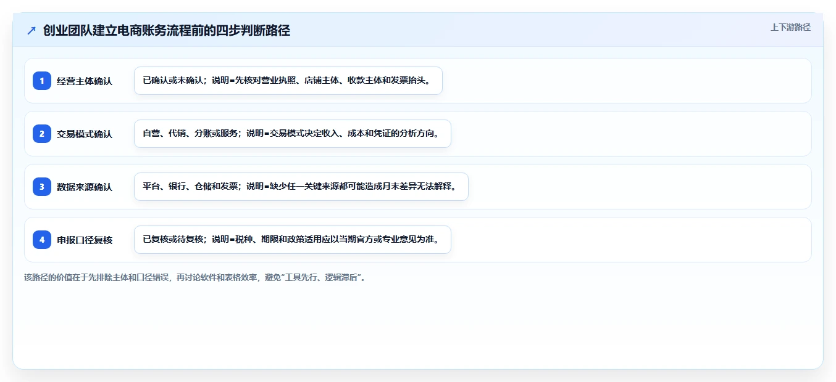Image resolution: width=836 pixels, height=382 pixels.
Task: Click the 已确认或未确认 description box
Action: (x=288, y=81)
